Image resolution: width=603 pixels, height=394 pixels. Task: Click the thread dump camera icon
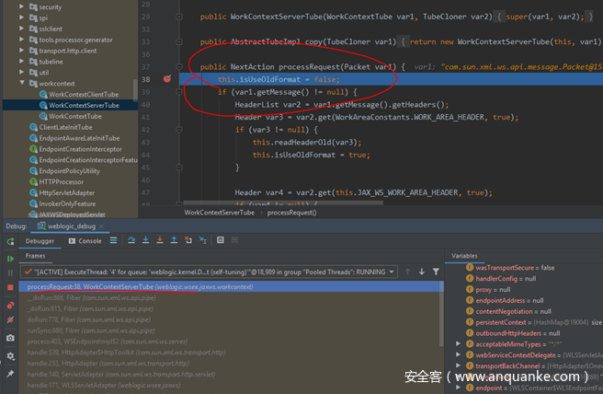pyautogui.click(x=10, y=339)
